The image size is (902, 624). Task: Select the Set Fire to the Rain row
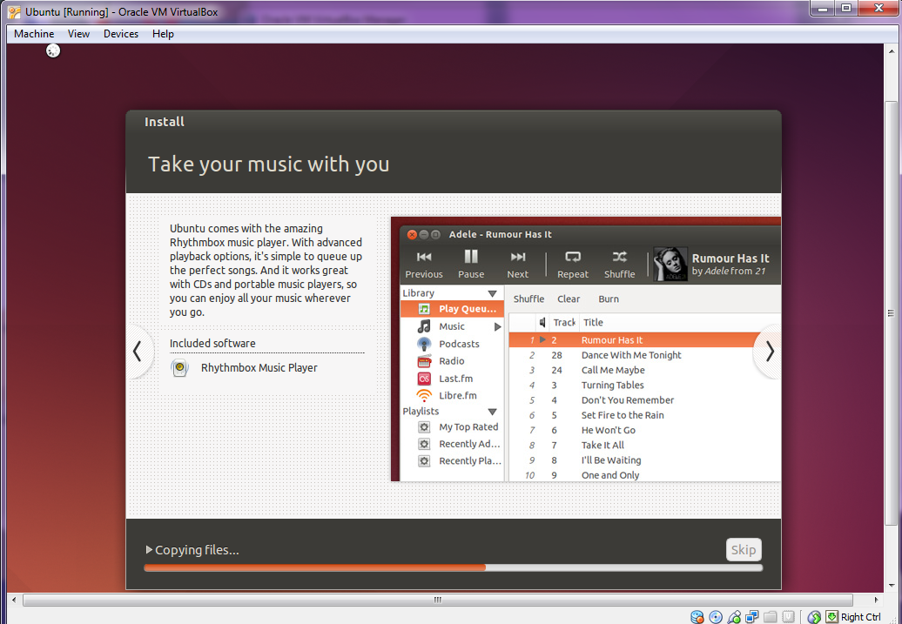(x=645, y=414)
